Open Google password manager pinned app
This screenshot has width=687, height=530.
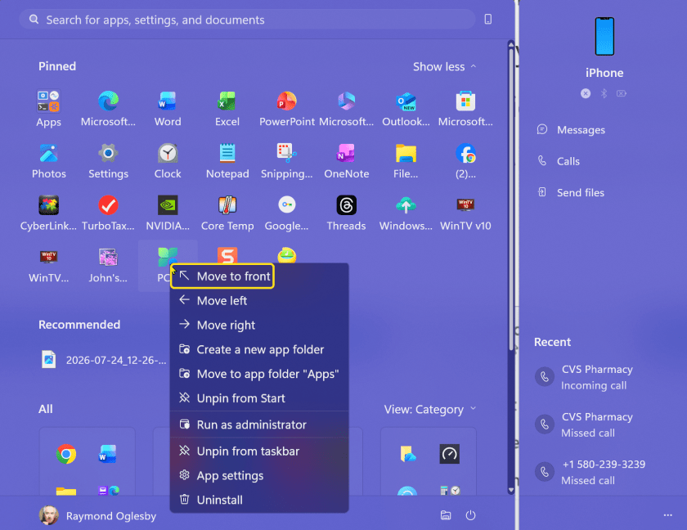pyautogui.click(x=287, y=213)
